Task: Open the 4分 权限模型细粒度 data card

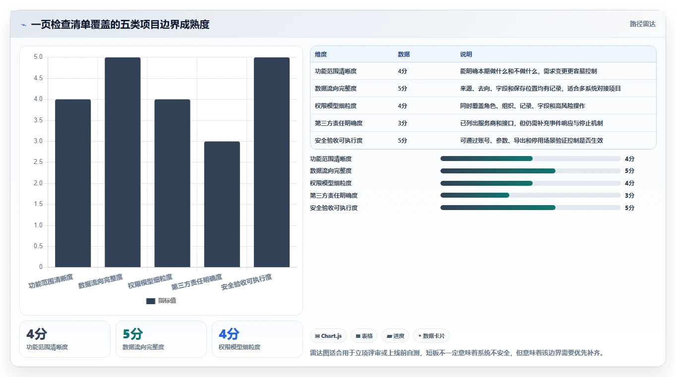Action: coord(257,339)
